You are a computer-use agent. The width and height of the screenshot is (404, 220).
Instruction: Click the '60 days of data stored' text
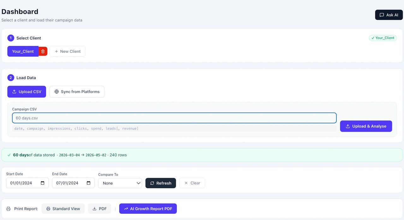[34, 155]
